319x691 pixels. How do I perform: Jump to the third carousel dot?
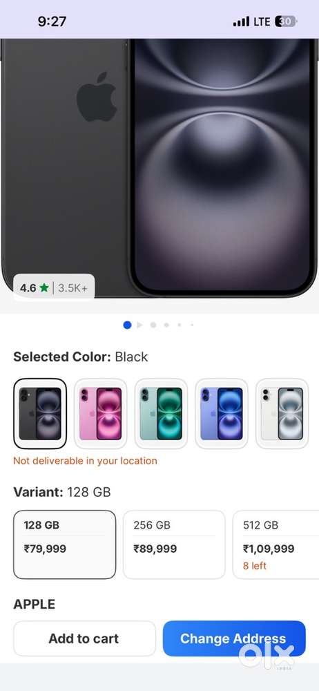pos(153,325)
